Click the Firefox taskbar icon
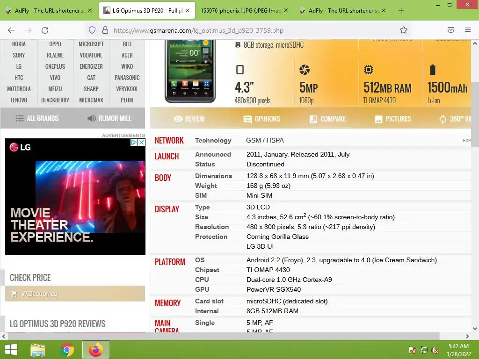Image resolution: width=479 pixels, height=359 pixels. click(96, 350)
